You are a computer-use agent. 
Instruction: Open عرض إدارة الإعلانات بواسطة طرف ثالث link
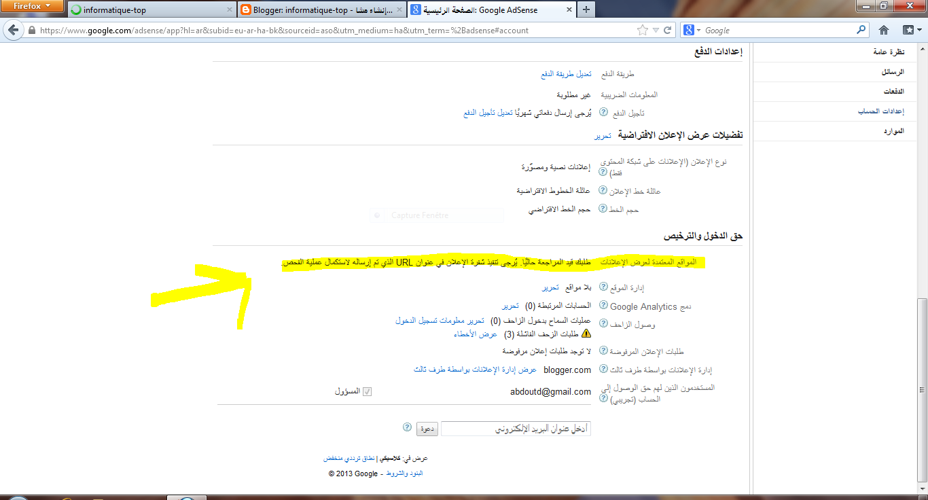pos(475,370)
